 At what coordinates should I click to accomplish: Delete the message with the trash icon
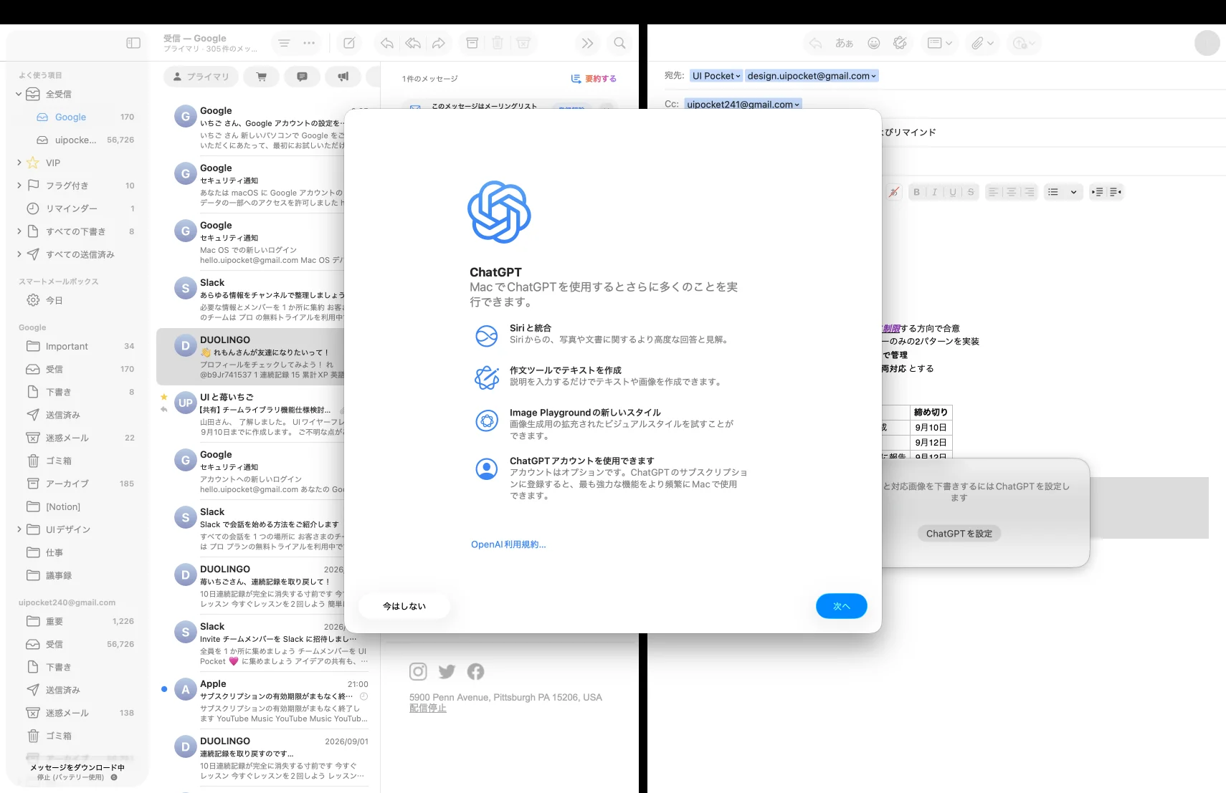[x=498, y=43]
